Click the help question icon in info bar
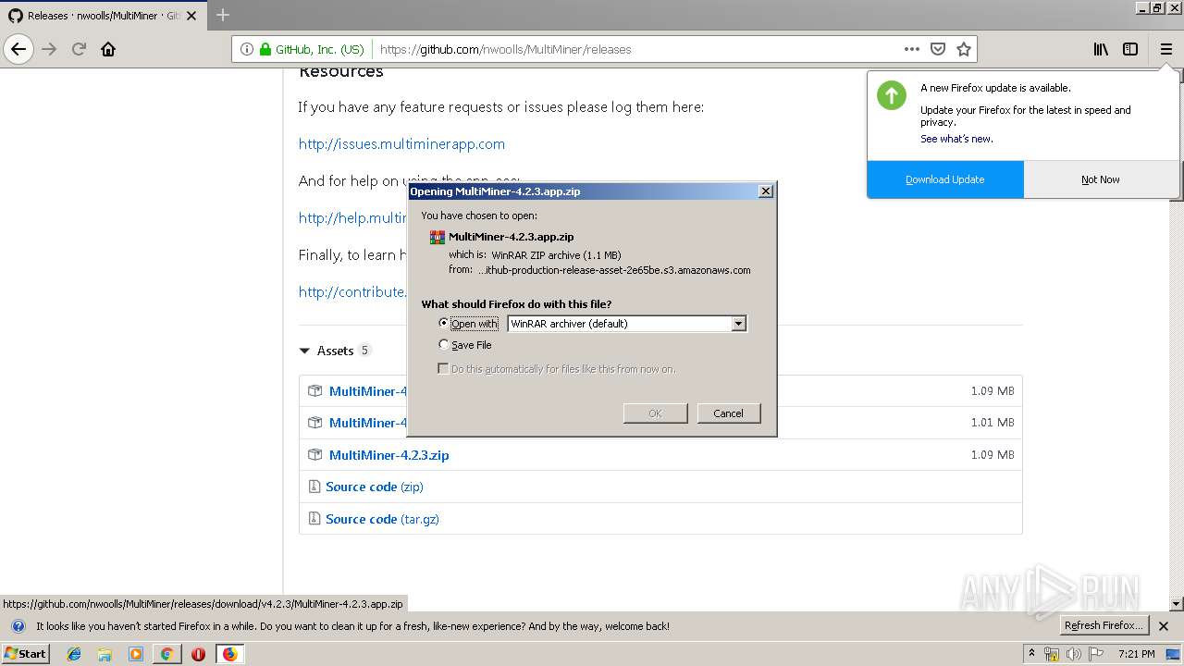The width and height of the screenshot is (1184, 666). coord(18,626)
